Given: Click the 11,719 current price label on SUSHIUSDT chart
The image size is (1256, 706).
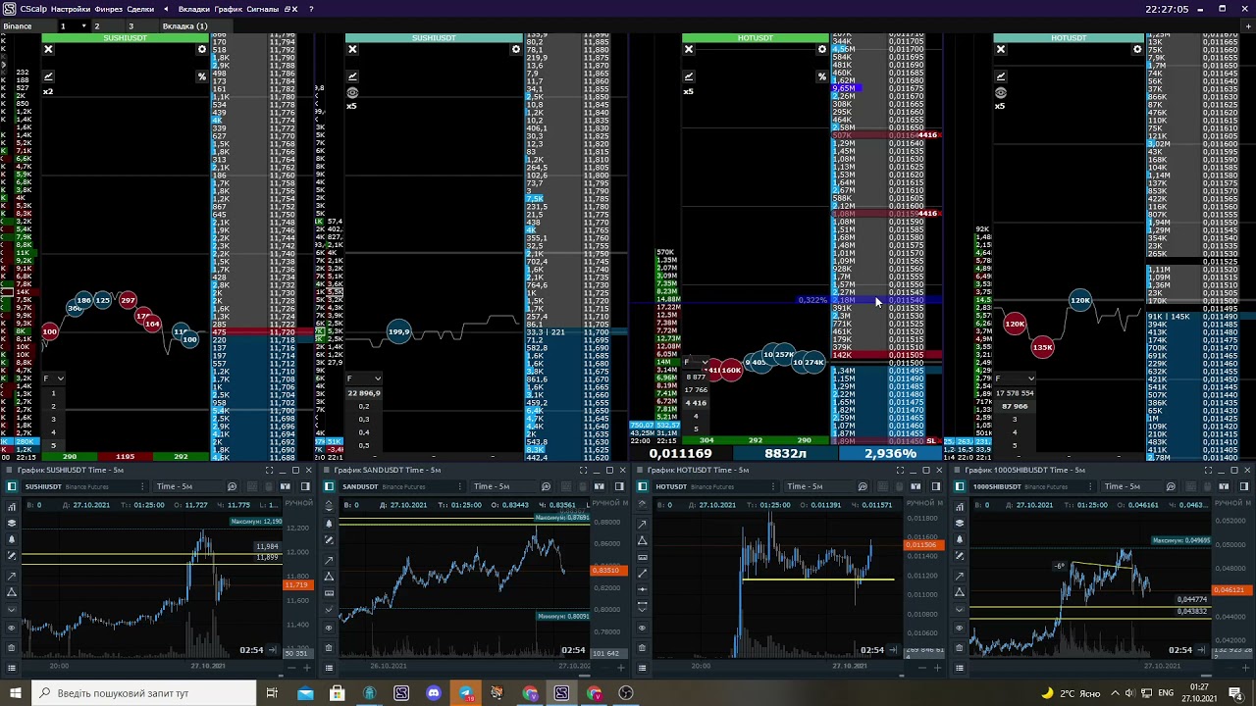Looking at the screenshot, I should click(x=296, y=585).
